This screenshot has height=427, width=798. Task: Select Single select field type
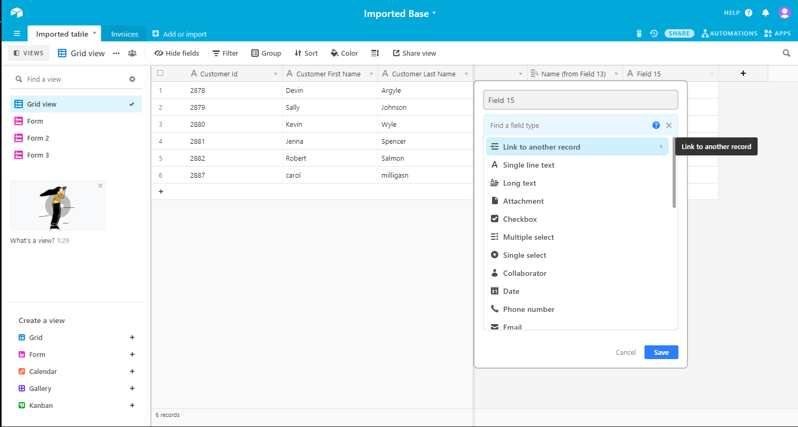click(577, 255)
